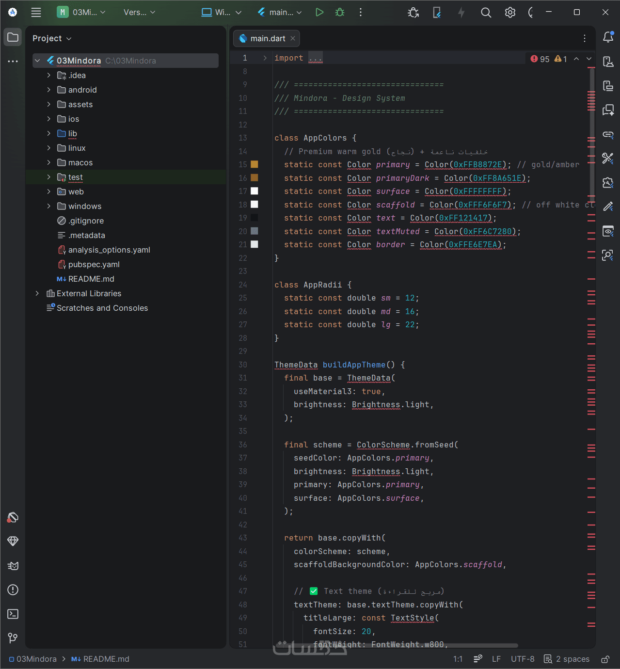This screenshot has height=669, width=620.
Task: Expand the lib folder in project tree
Action: 48,133
